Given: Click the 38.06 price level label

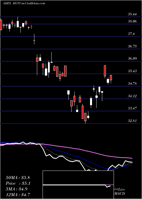Looking at the screenshot, I should pyautogui.click(x=132, y=21).
